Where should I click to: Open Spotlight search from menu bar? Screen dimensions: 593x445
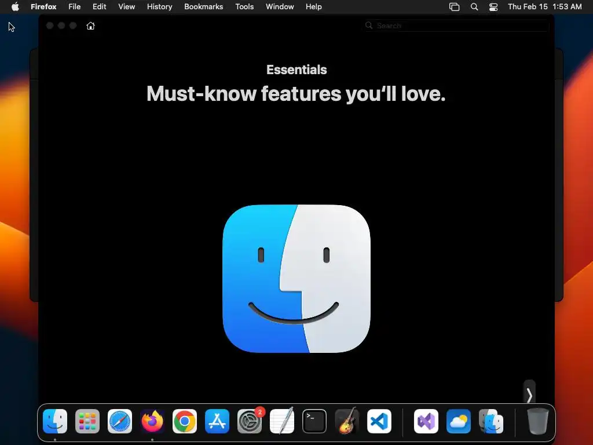coord(474,7)
